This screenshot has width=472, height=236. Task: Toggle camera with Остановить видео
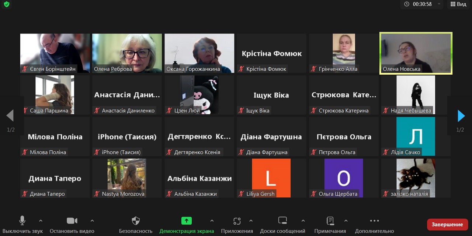click(x=72, y=221)
